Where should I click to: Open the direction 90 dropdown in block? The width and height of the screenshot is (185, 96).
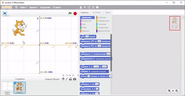109,54
